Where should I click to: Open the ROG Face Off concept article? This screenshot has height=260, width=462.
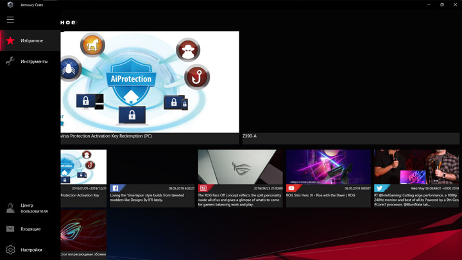239,200
